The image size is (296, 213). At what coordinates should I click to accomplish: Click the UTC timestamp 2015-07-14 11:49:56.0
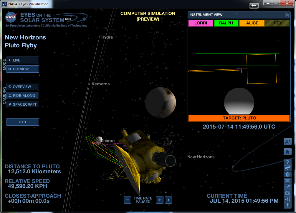tap(239, 127)
